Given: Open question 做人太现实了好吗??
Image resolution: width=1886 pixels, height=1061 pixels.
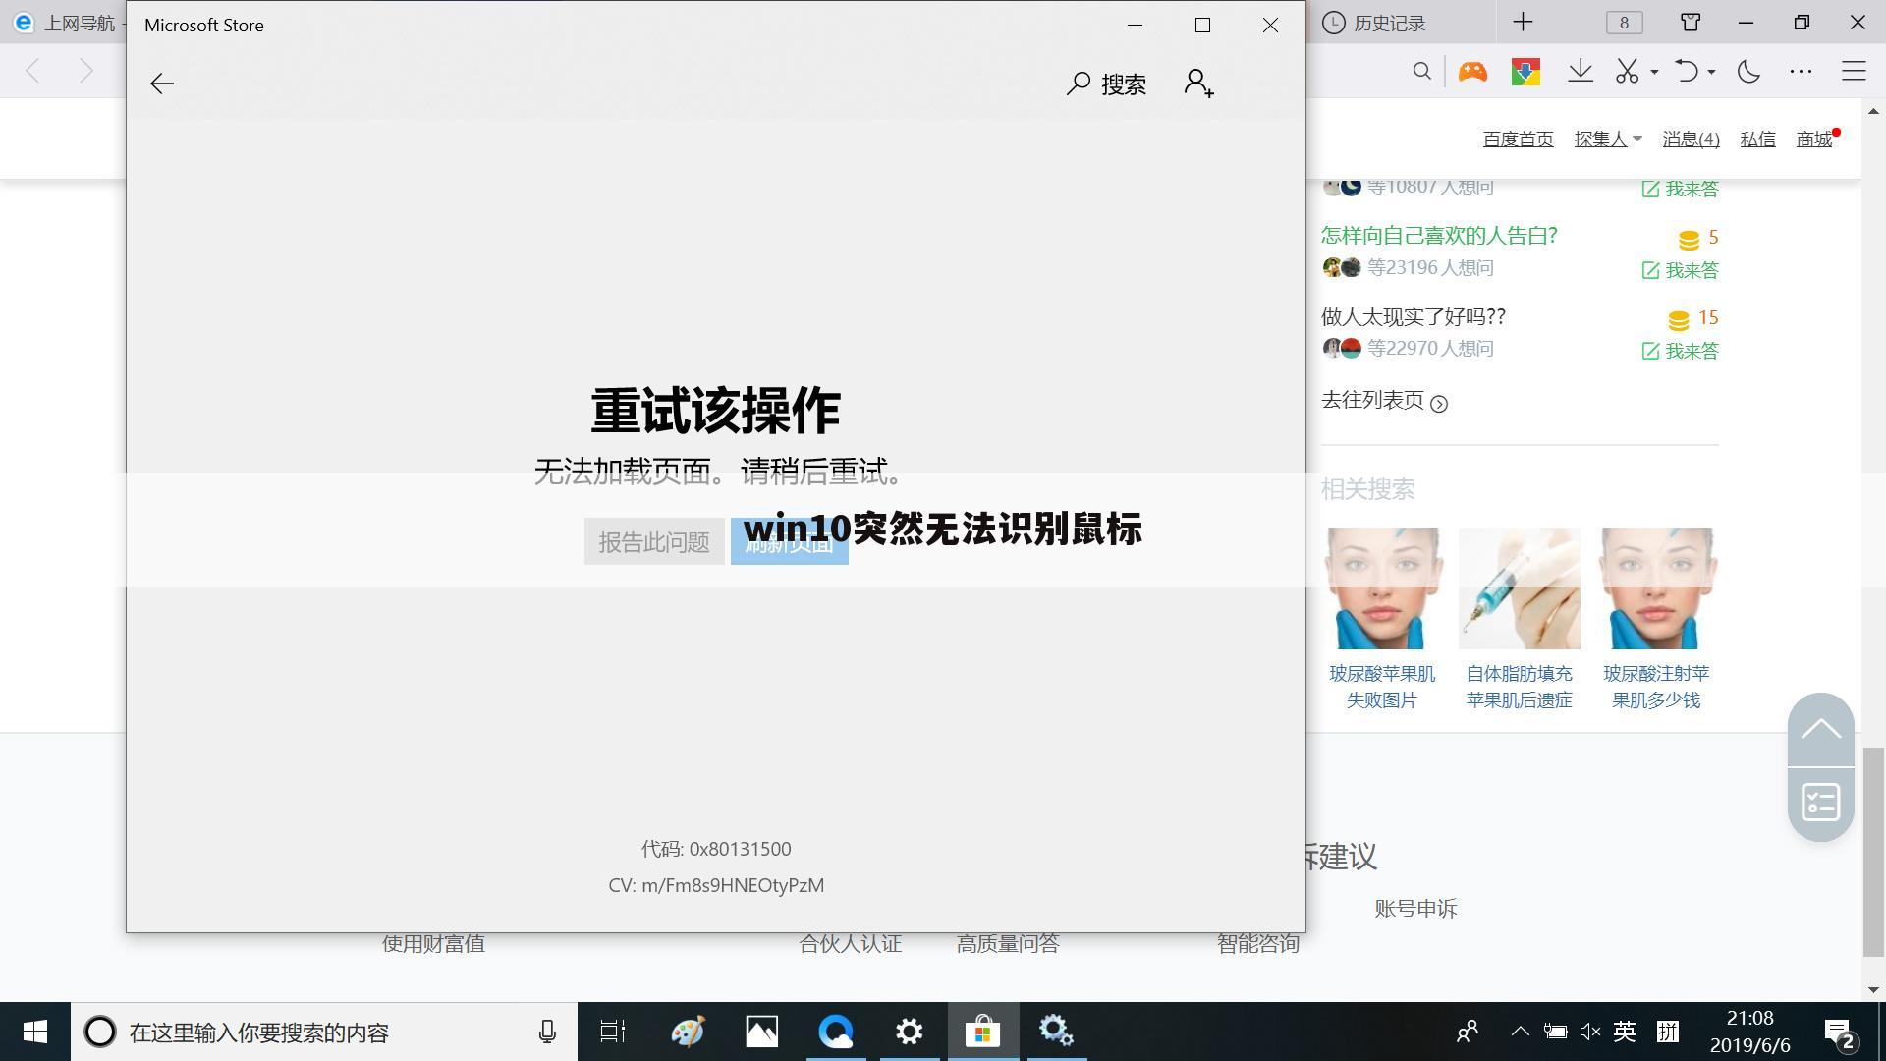Looking at the screenshot, I should click(1413, 317).
